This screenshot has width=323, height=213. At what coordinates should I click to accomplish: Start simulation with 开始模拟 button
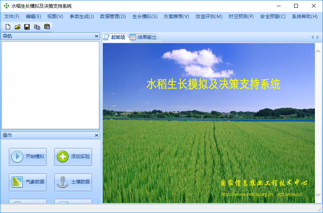pos(28,156)
